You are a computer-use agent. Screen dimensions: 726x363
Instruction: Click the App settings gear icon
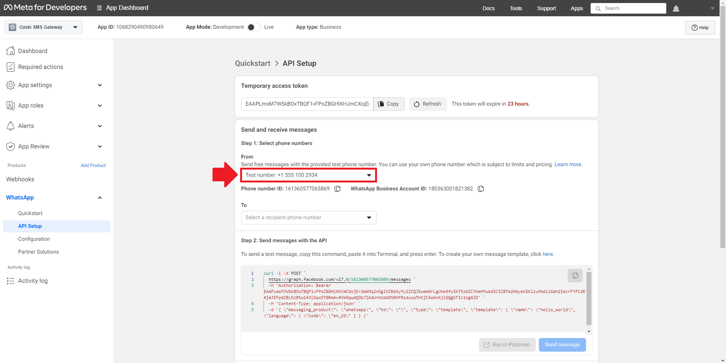(11, 85)
